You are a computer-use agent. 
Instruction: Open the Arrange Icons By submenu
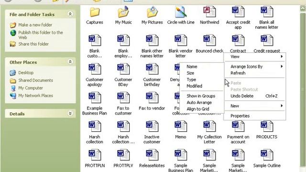pyautogui.click(x=255, y=66)
